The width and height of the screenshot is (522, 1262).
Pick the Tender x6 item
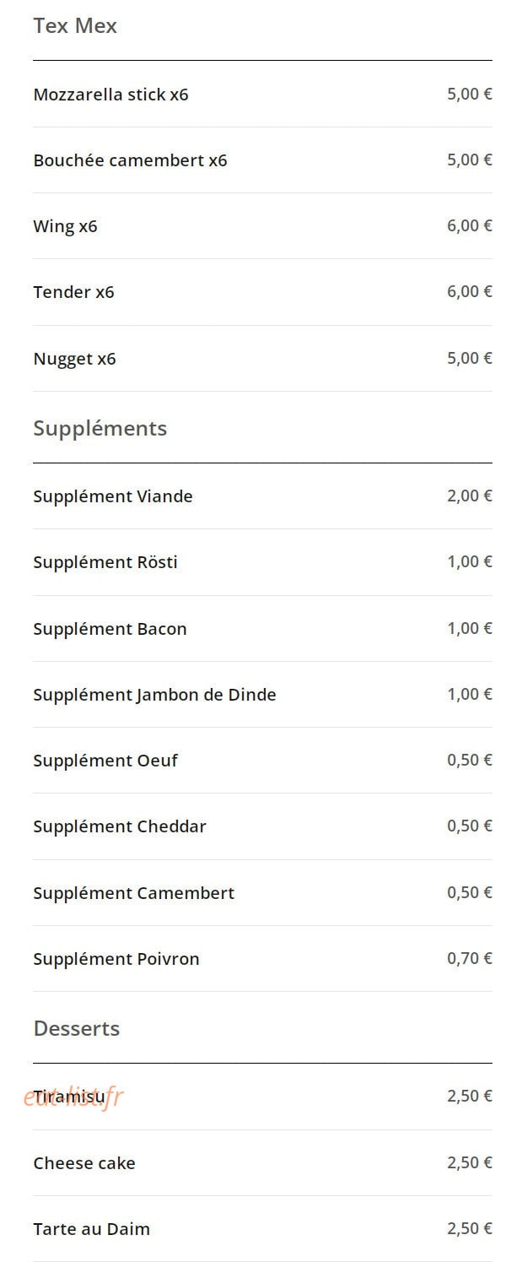point(262,292)
